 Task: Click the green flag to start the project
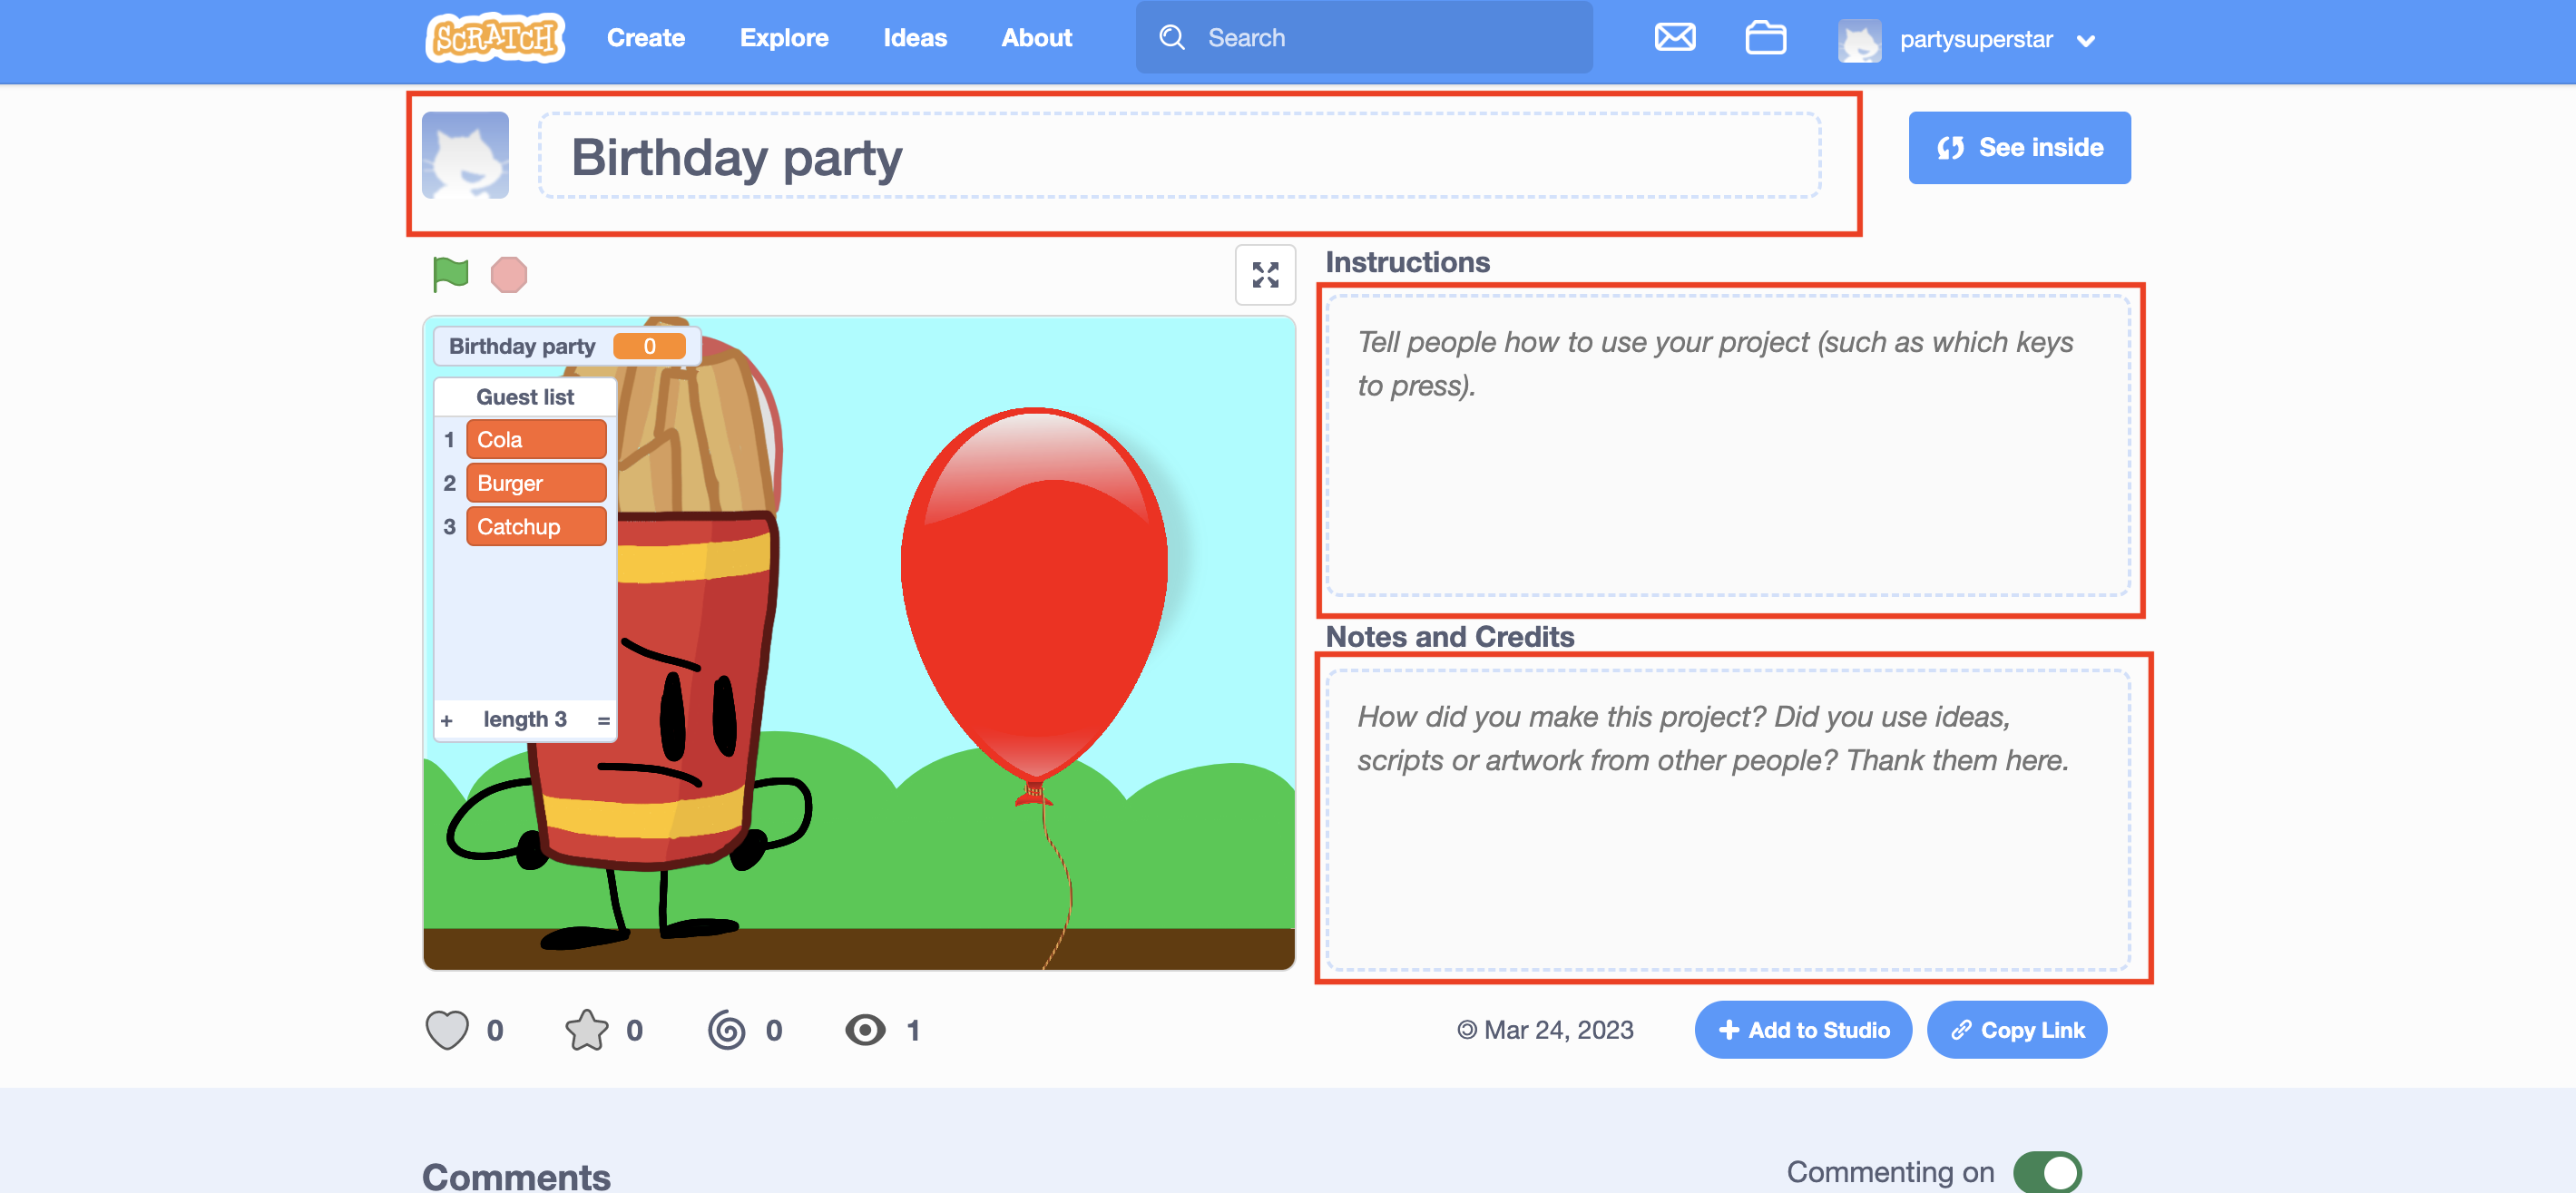click(450, 273)
